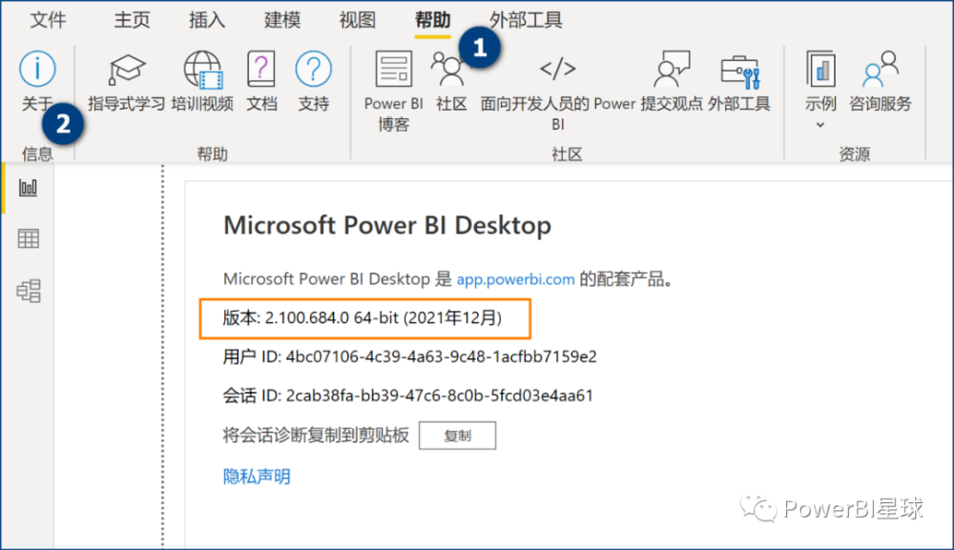The width and height of the screenshot is (954, 550).
Task: Open 培训视频 training videos
Action: click(x=202, y=81)
